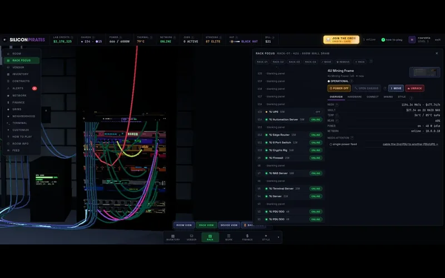
Task: Open help icon after the + Rack button
Action: click(370, 61)
